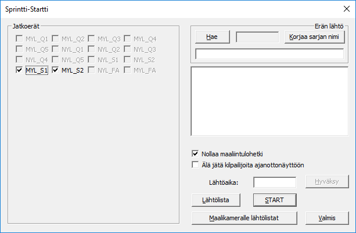Select the NYL_S2 checkbox
The height and width of the screenshot is (233, 356).
click(x=128, y=60)
